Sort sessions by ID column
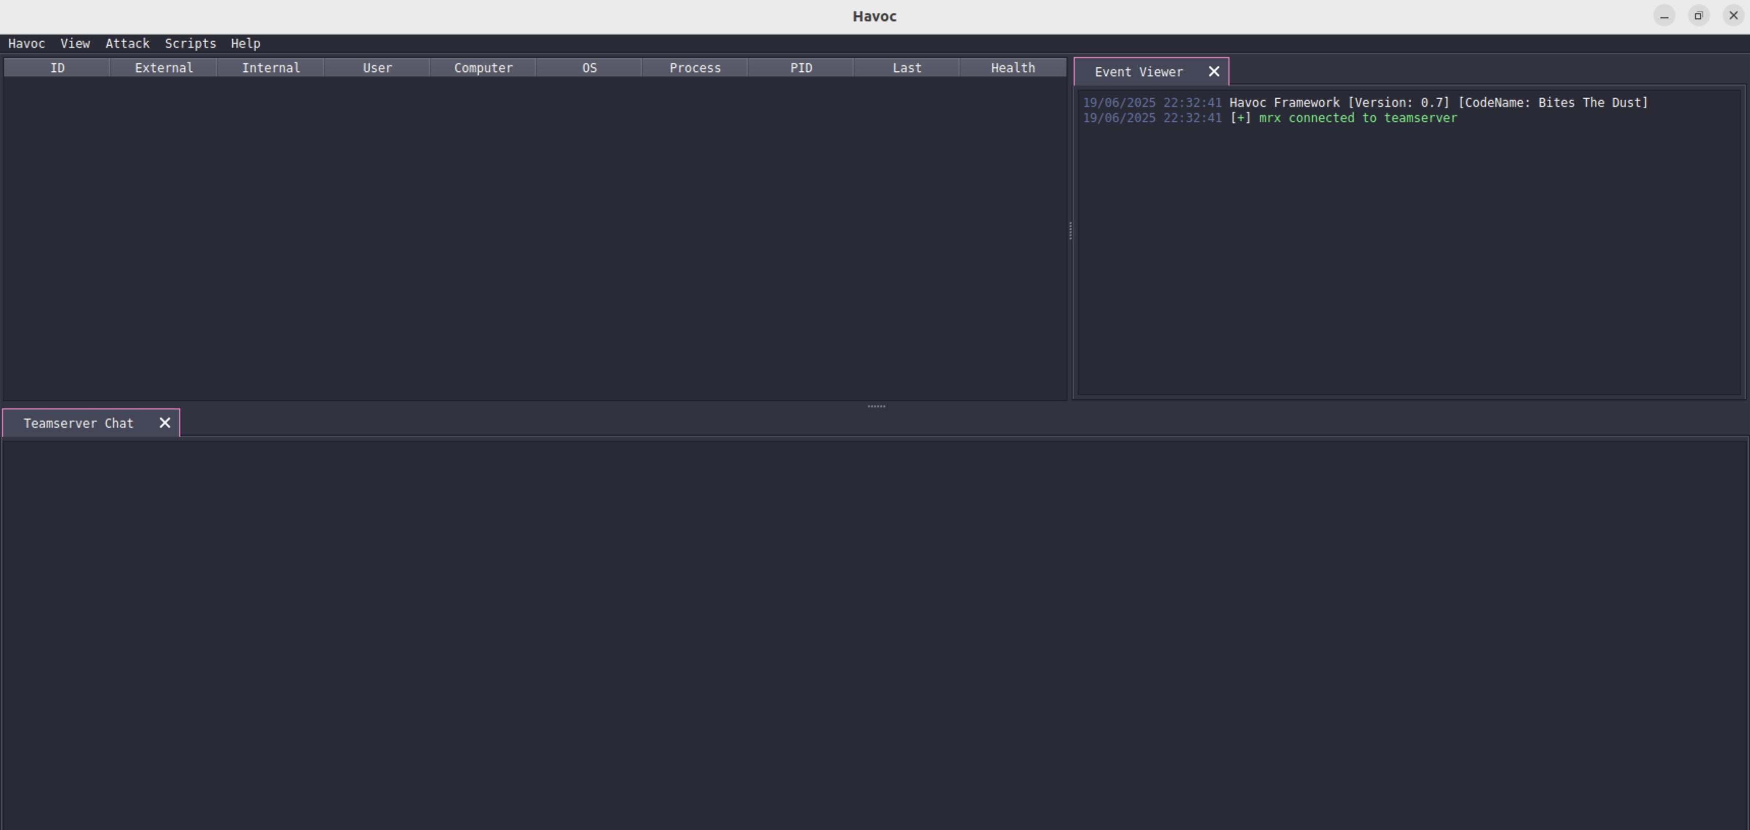Screen dimensions: 1750x830 [x=57, y=68]
